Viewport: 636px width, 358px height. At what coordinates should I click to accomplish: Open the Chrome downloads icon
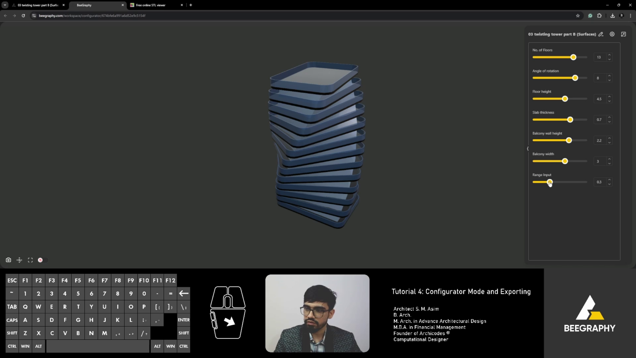[612, 15]
